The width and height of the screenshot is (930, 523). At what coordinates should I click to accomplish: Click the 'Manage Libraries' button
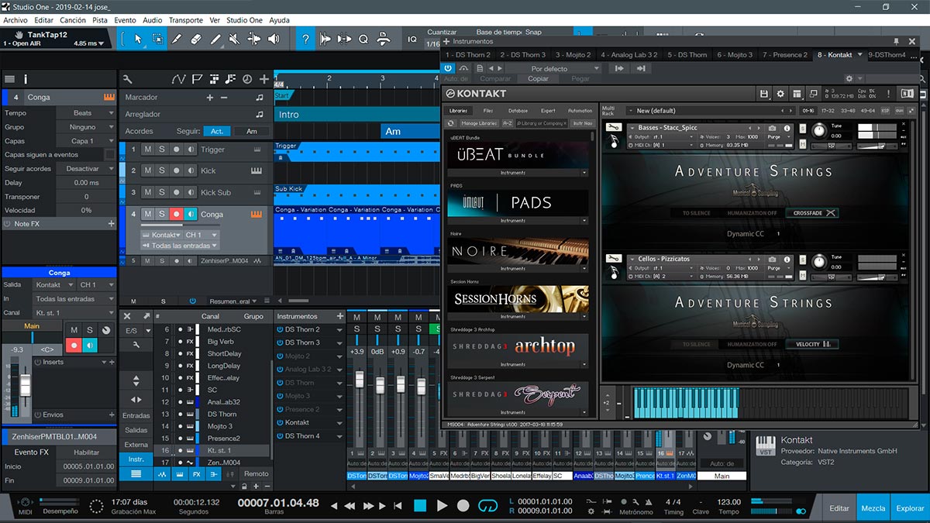[479, 123]
